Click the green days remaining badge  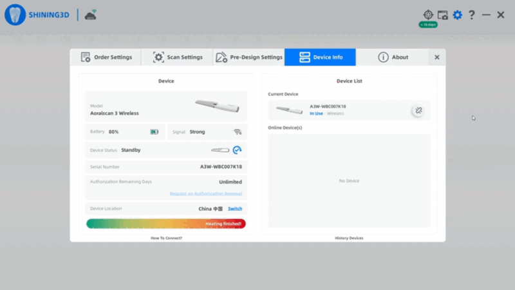(428, 24)
